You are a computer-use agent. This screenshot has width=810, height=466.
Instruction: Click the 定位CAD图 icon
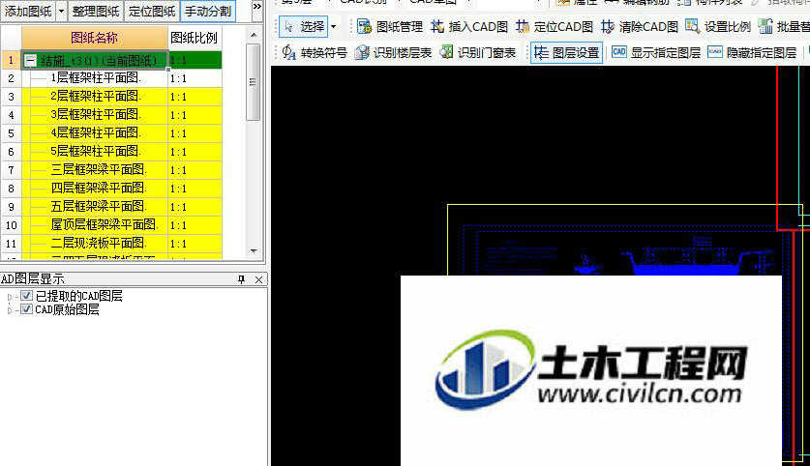tap(523, 26)
